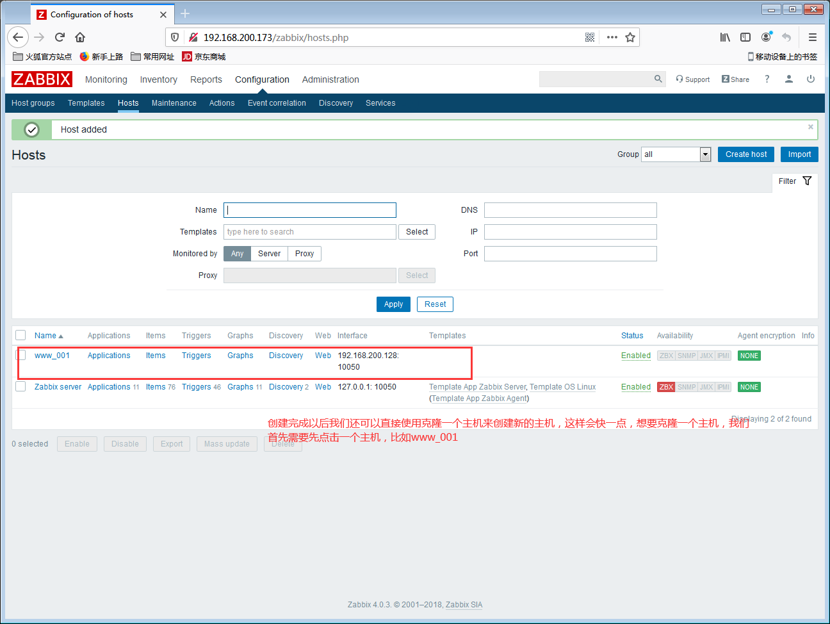830x624 pixels.
Task: Open the 新手上路 Firefox bookmark
Action: tap(101, 56)
